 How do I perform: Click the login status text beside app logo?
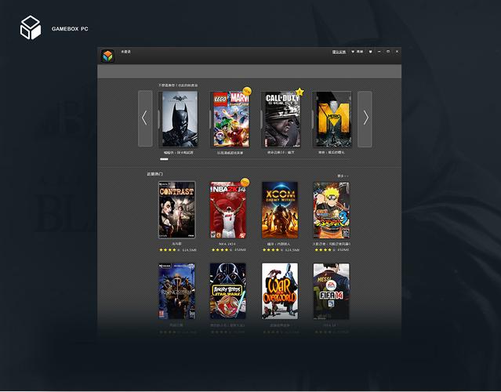[126, 52]
